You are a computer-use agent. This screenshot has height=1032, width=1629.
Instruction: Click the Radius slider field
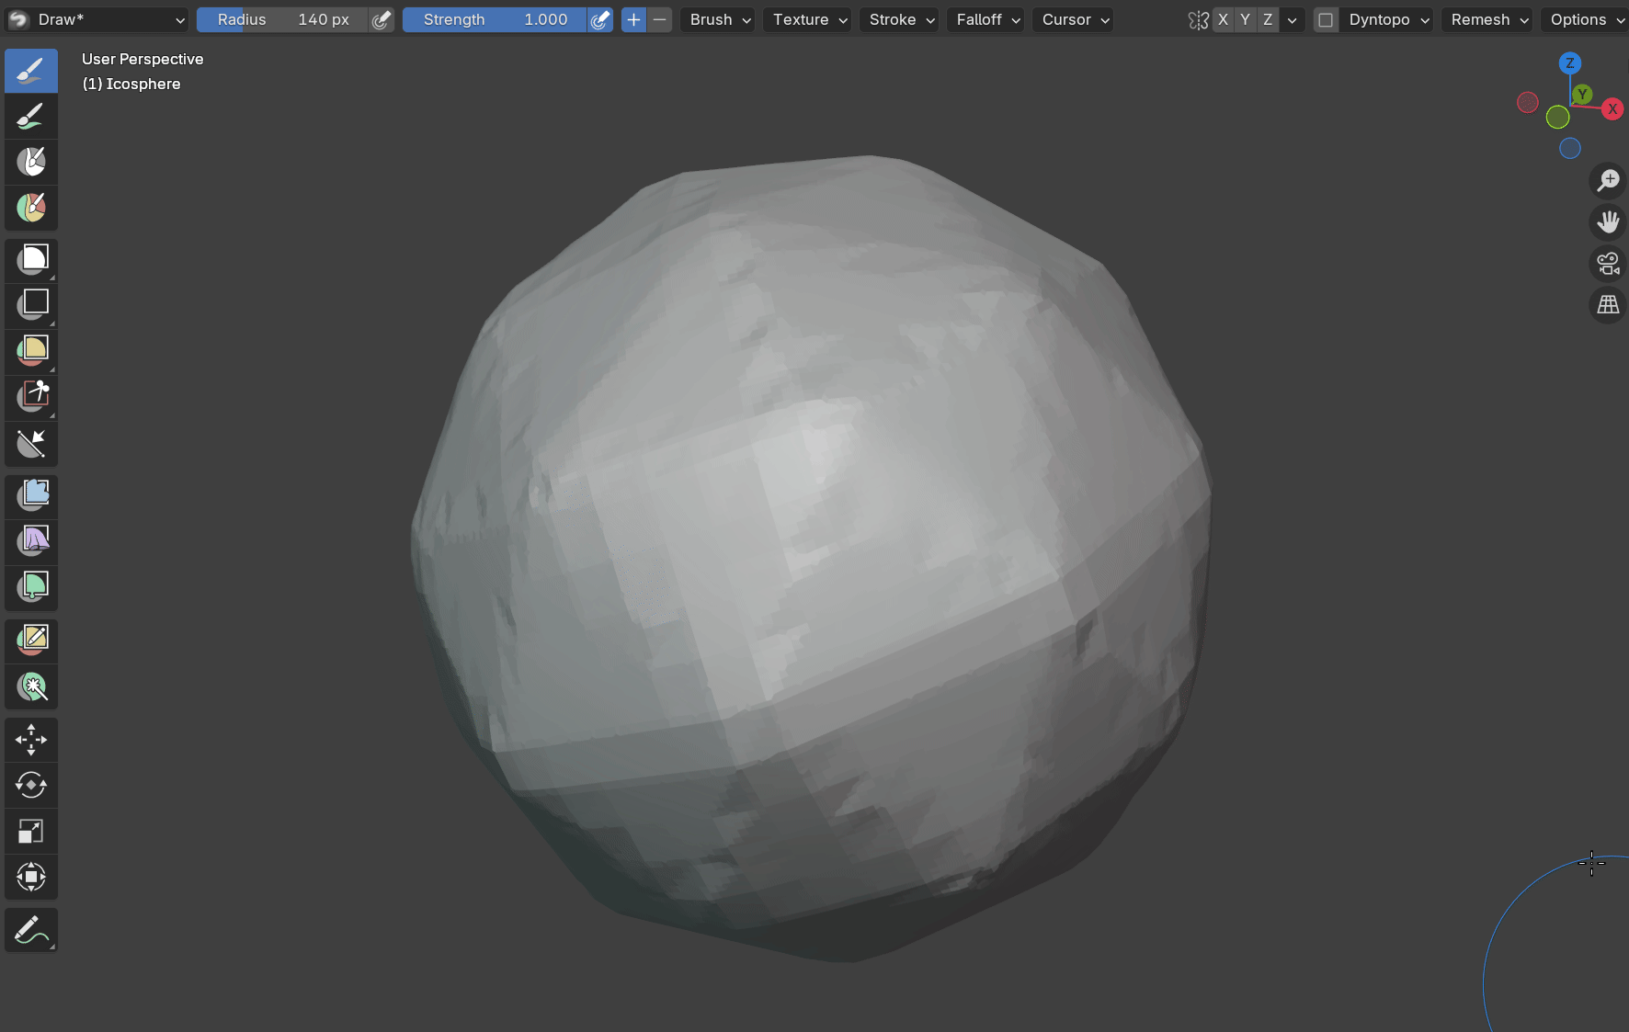[283, 20]
